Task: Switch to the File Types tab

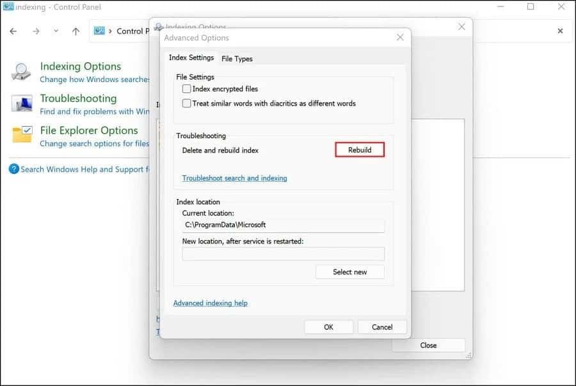Action: tap(237, 58)
